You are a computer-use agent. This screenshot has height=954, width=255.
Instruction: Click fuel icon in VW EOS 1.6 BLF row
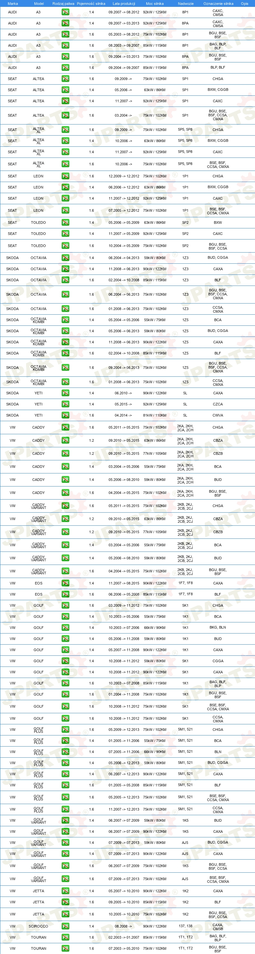66,594
